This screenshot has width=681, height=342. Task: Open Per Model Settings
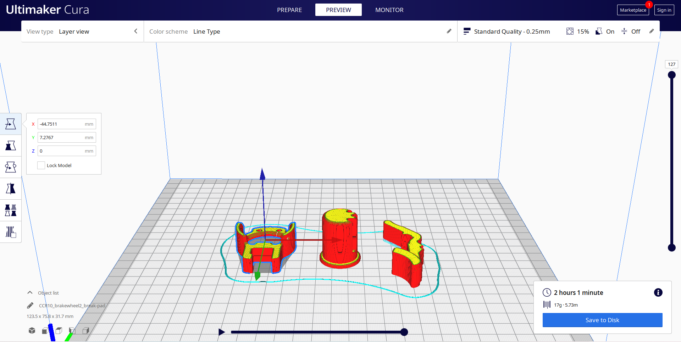[x=11, y=210]
